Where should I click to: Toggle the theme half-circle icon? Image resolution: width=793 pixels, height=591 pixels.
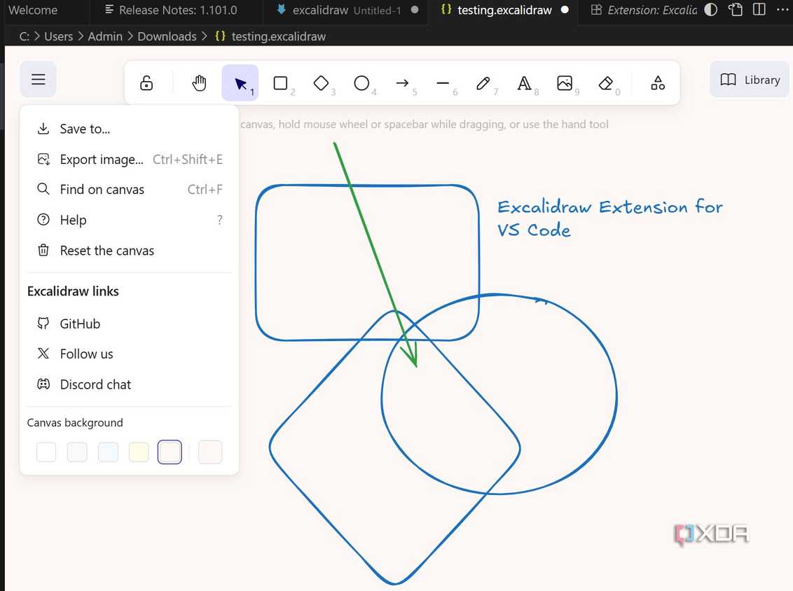coord(710,10)
